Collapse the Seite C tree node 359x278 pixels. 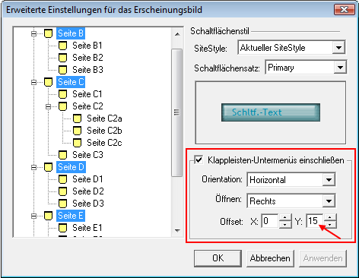click(33, 82)
